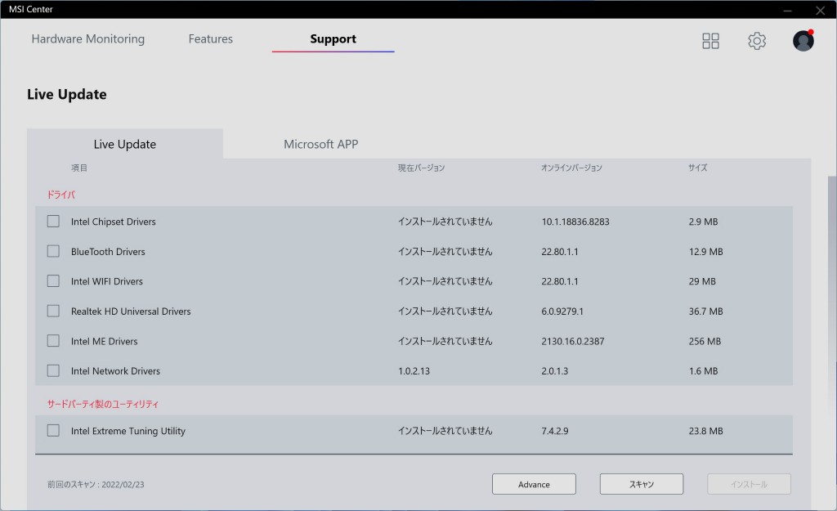Click the サードパーティ製のユーティリティ section heading
This screenshot has height=511, width=837.
click(x=102, y=404)
